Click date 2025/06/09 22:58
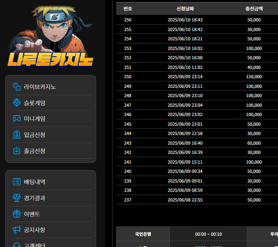 click(185, 133)
